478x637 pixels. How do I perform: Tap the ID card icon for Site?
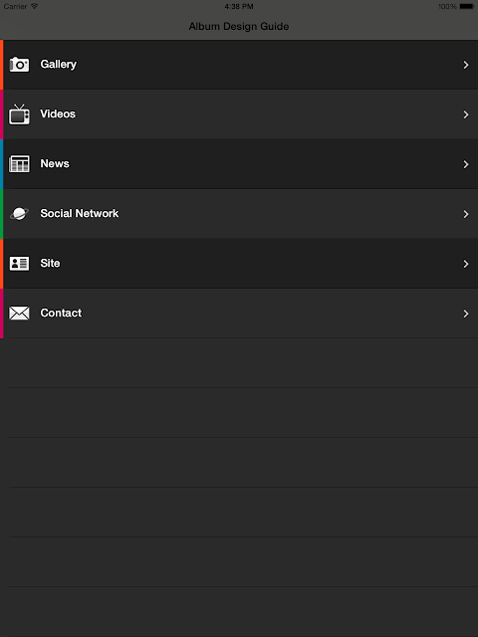19,263
